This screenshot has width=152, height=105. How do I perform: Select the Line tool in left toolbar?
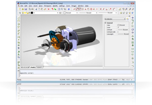coord(19,18)
